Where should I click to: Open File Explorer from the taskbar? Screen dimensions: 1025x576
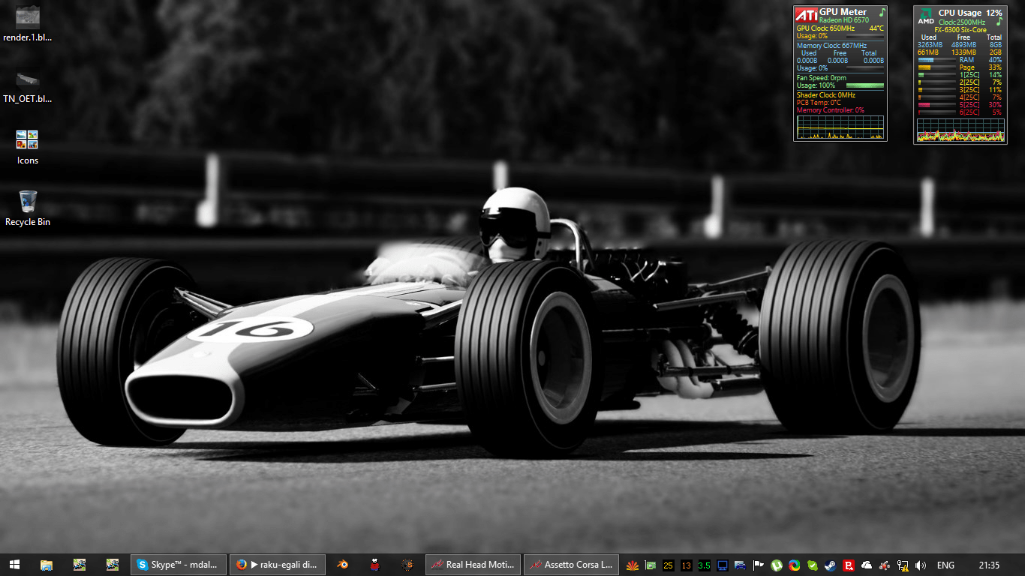click(x=46, y=565)
